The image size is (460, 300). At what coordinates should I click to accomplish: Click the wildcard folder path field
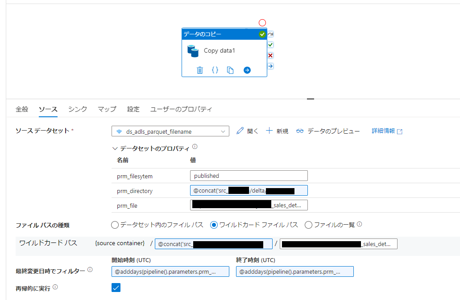tap(214, 244)
